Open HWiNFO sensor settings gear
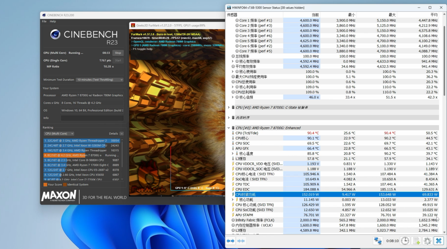Viewport: 447px width, 249px height. (x=427, y=241)
